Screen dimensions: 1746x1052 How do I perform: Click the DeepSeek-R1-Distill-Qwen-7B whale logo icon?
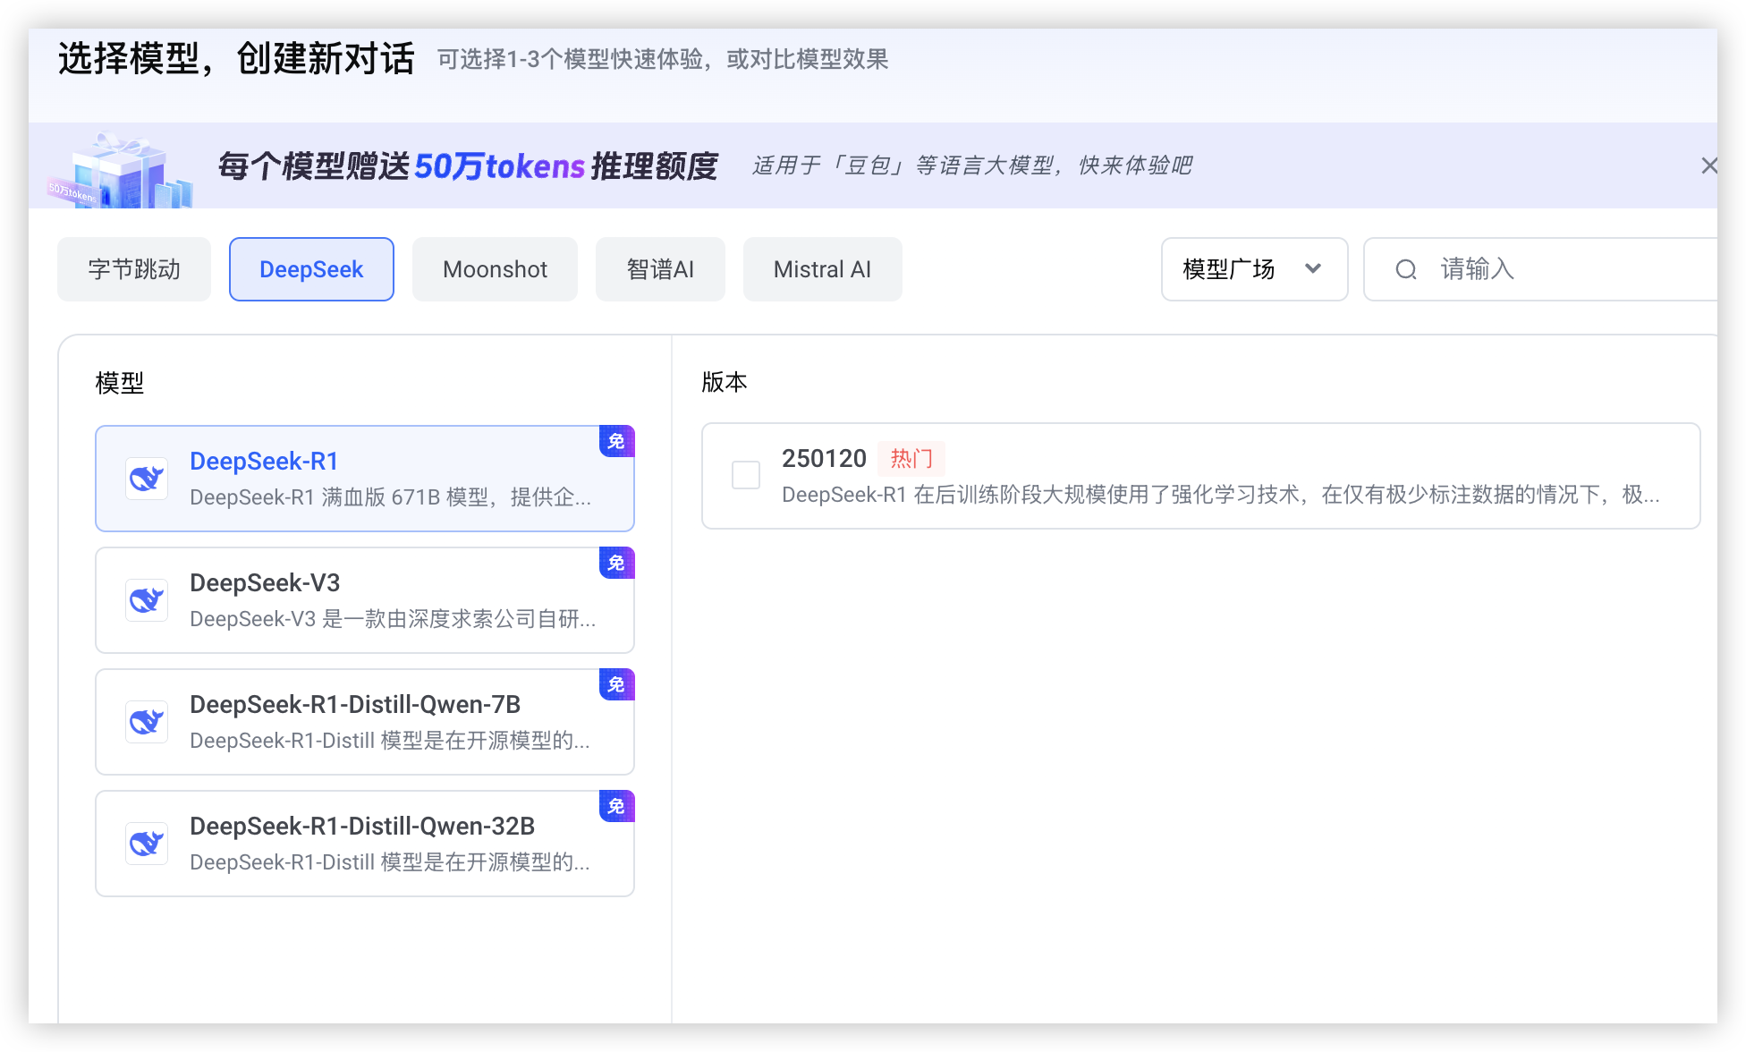(147, 722)
